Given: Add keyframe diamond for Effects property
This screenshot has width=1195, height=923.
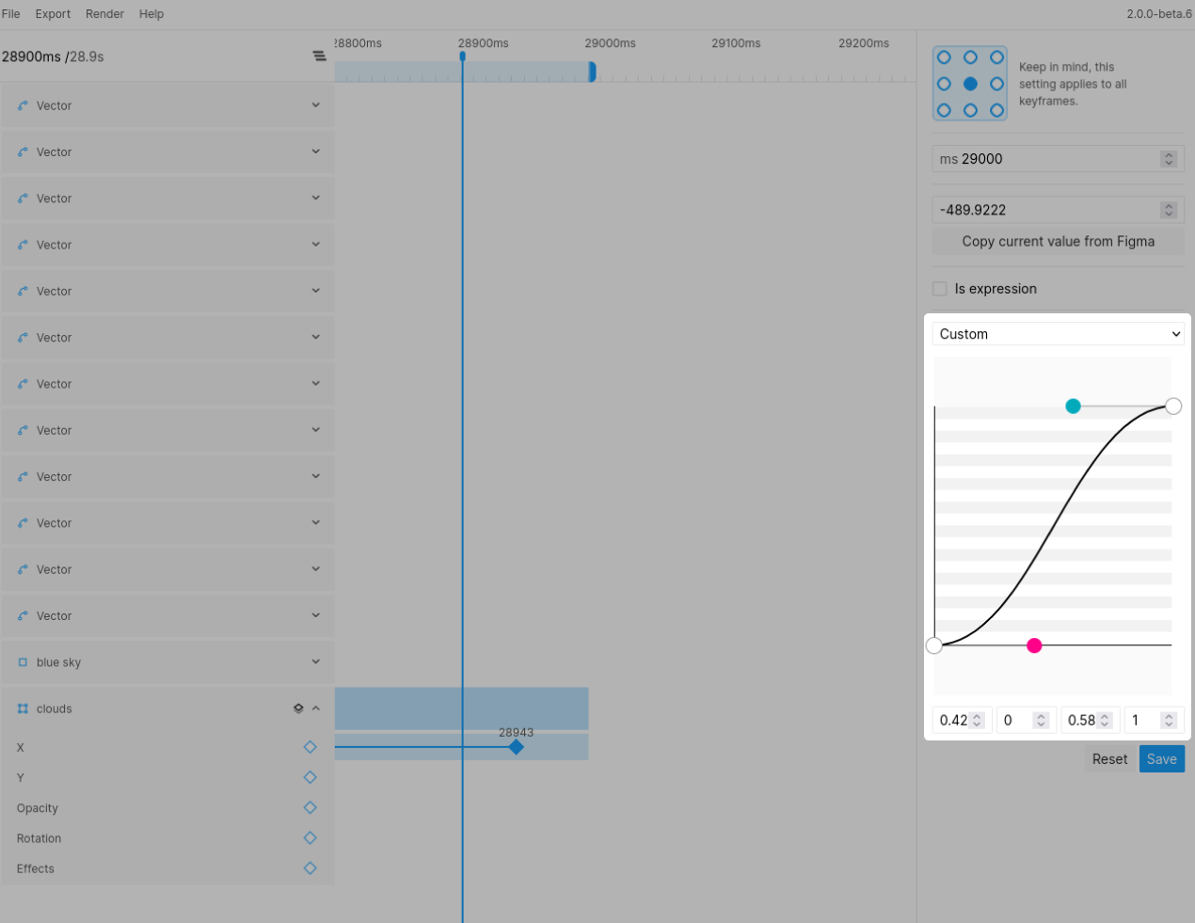Looking at the screenshot, I should point(310,867).
